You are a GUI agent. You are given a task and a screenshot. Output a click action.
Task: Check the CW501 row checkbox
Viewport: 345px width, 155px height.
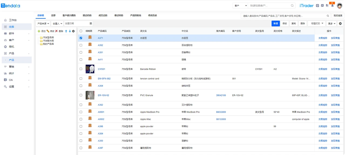81,69
